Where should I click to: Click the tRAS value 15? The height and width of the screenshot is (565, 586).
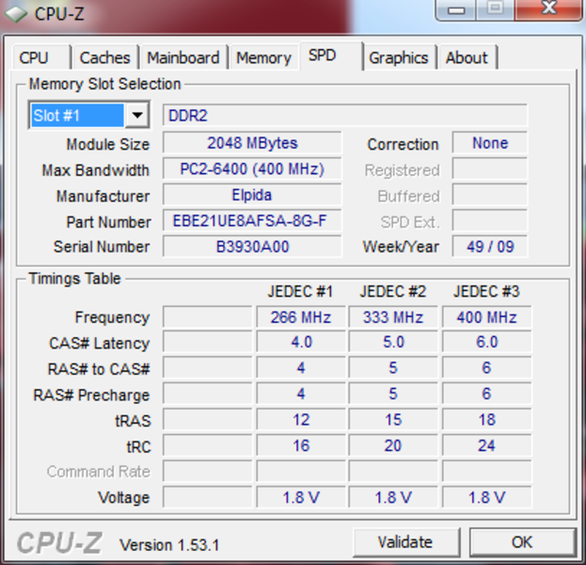393,420
